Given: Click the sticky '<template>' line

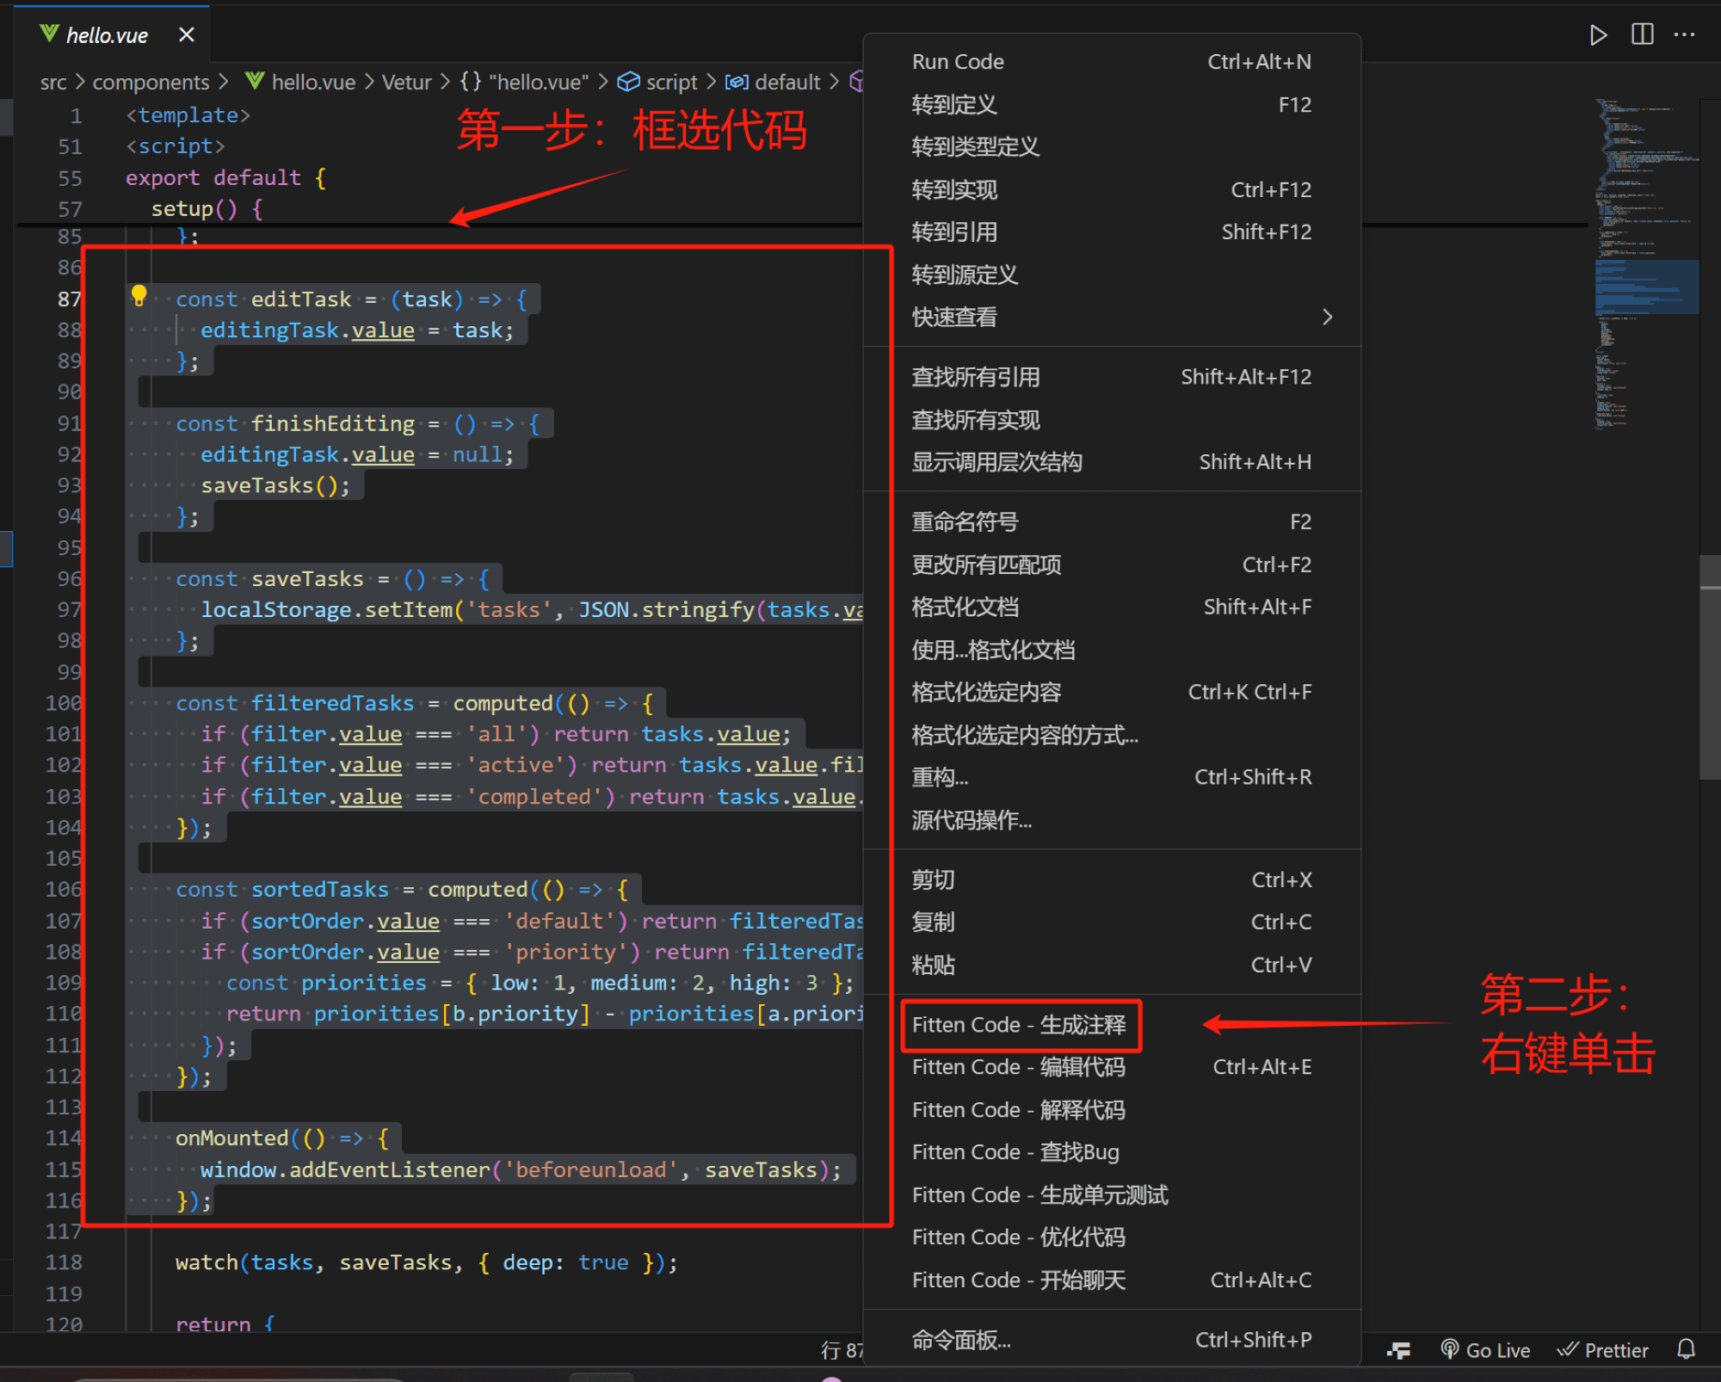Looking at the screenshot, I should pos(188,115).
